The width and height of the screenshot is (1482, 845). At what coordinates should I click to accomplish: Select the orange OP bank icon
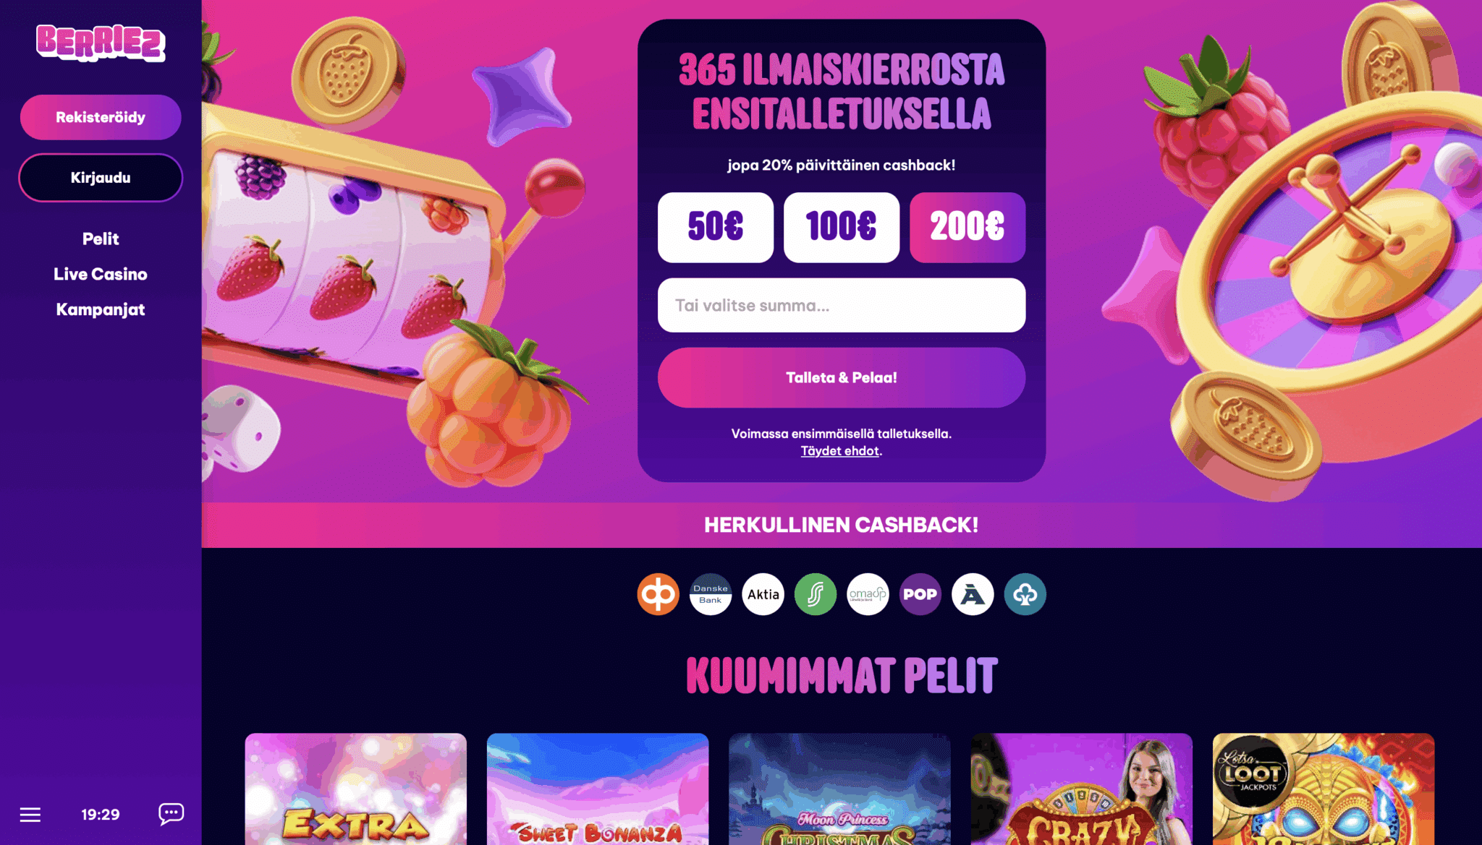coord(658,594)
